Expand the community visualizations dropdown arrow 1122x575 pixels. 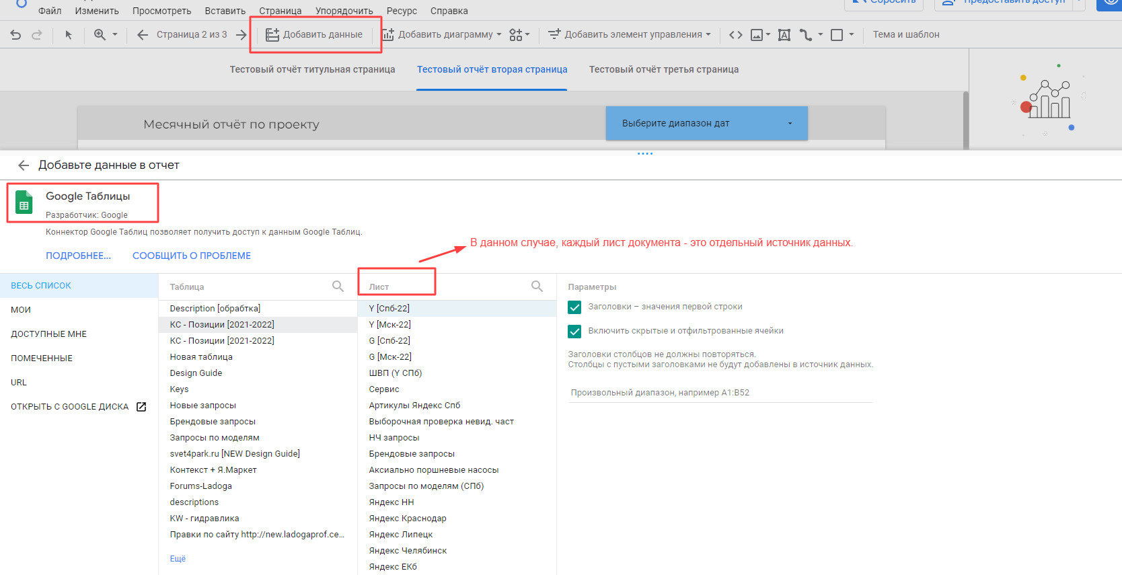coord(527,35)
